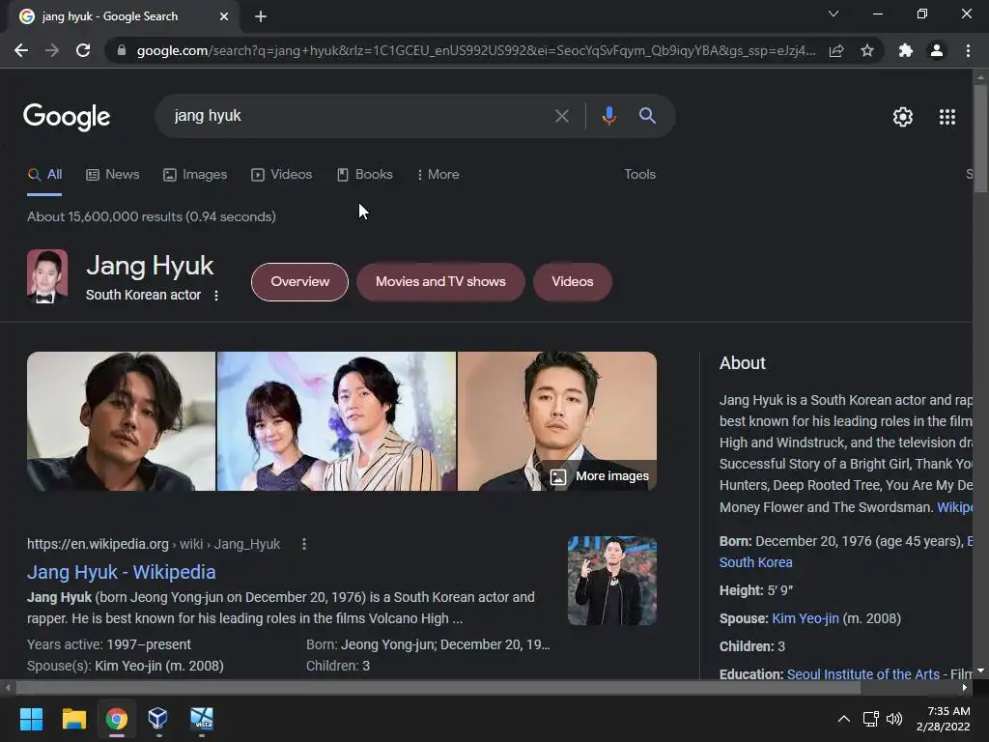Screen dimensions: 989x742
Task: Click the horizontal scrollbar right arrow
Action: click(x=965, y=688)
